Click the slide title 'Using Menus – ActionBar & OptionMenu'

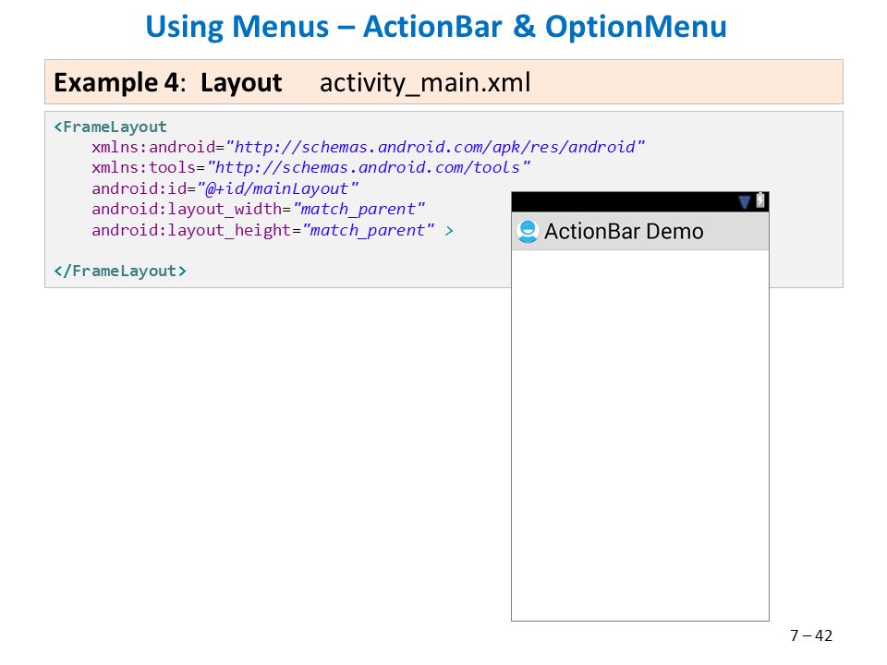435,27
